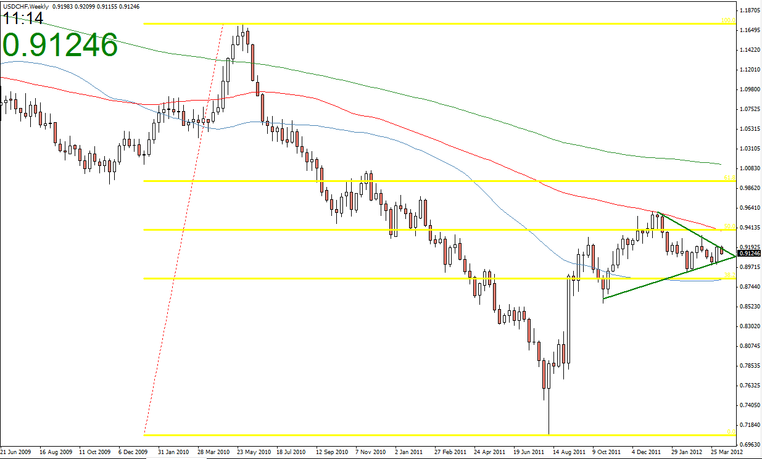Click the 1.07525 price axis label
Viewport: 762px width, 459px height.
coord(750,109)
